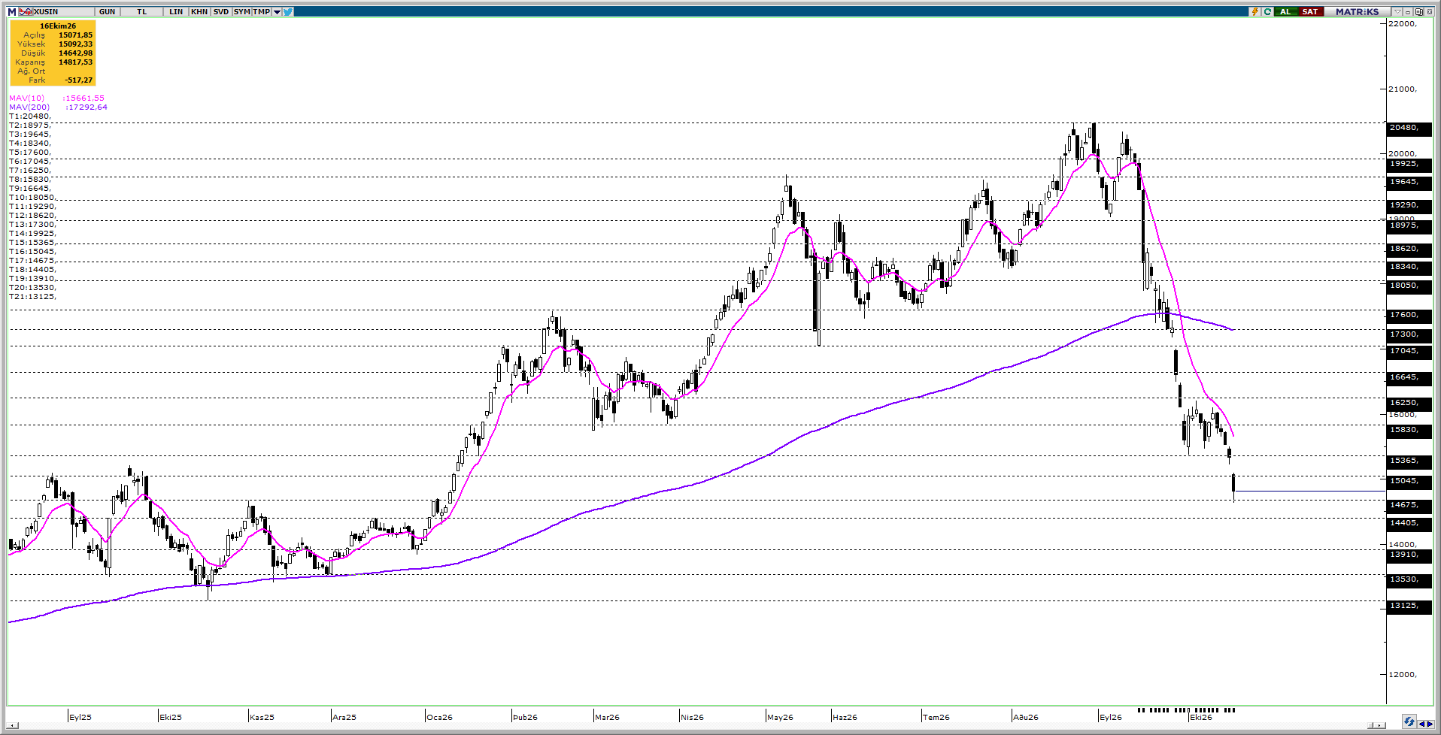Click the XUSIN symbol name field

click(63, 11)
